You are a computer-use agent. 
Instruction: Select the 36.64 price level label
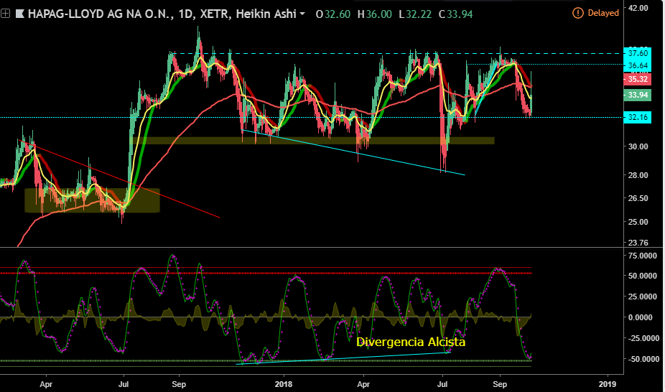638,65
